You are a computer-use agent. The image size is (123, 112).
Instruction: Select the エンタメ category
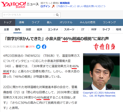(x=53, y=29)
